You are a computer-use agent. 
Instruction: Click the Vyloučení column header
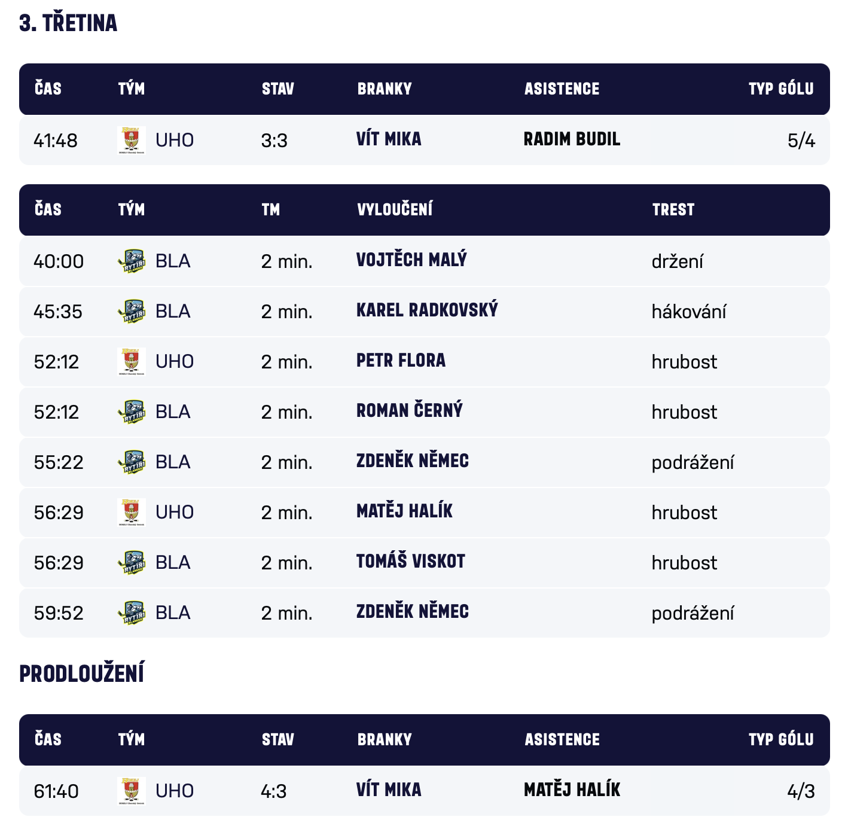pos(395,209)
